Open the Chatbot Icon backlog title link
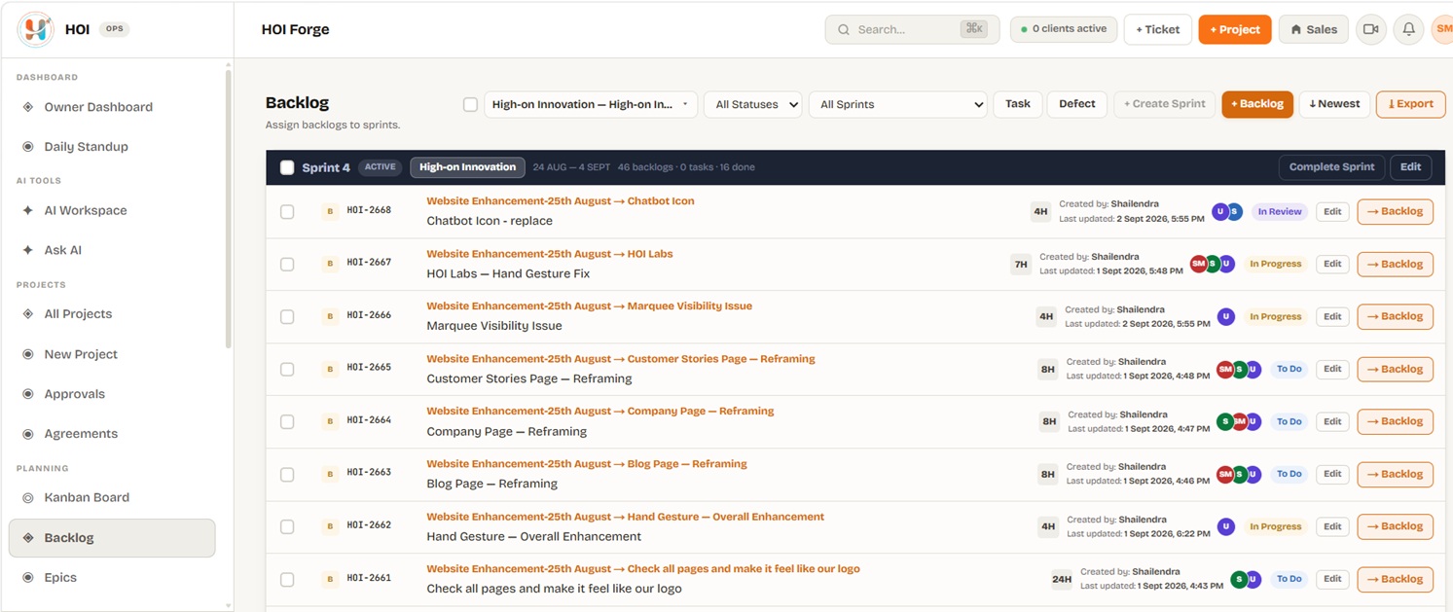Screen dimensions: 1453x612 click(561, 201)
